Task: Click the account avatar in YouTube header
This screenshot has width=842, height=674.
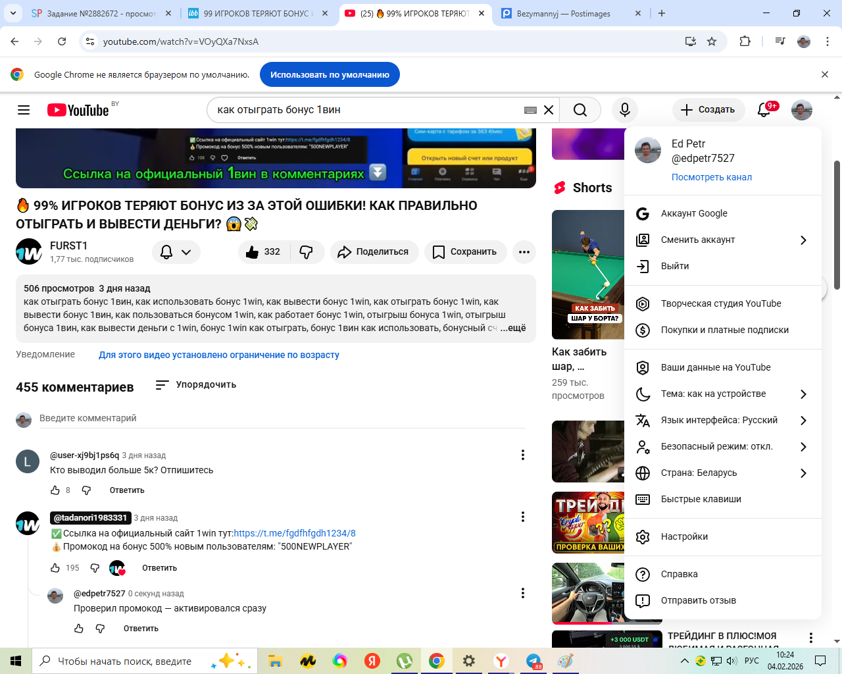Action: (x=802, y=110)
